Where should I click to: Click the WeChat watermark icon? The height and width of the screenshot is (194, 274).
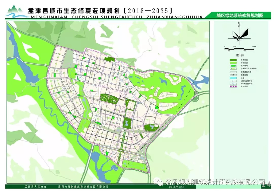point(160,182)
